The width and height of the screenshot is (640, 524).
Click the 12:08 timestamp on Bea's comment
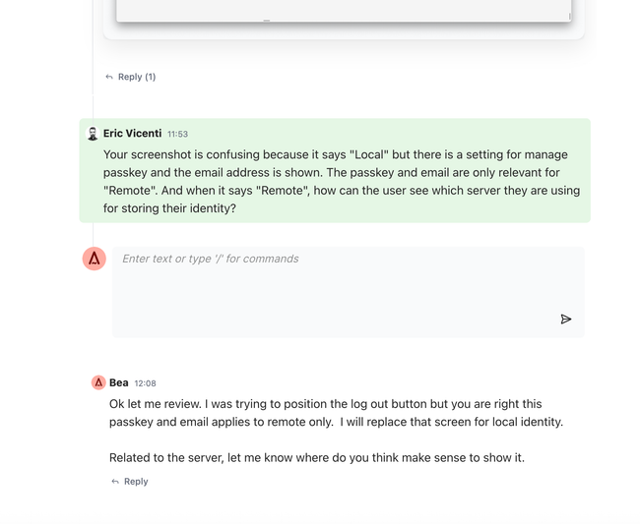point(146,383)
